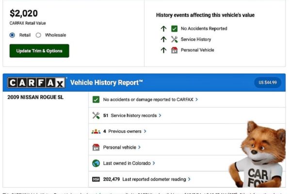
Task: Expand chevron after Personal vehicle row
Action: tap(139, 147)
